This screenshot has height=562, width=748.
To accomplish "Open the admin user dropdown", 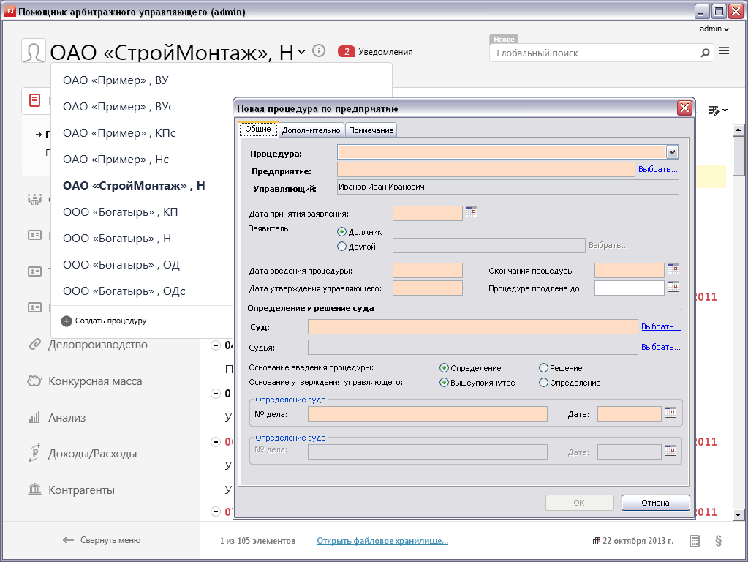I will tap(714, 29).
